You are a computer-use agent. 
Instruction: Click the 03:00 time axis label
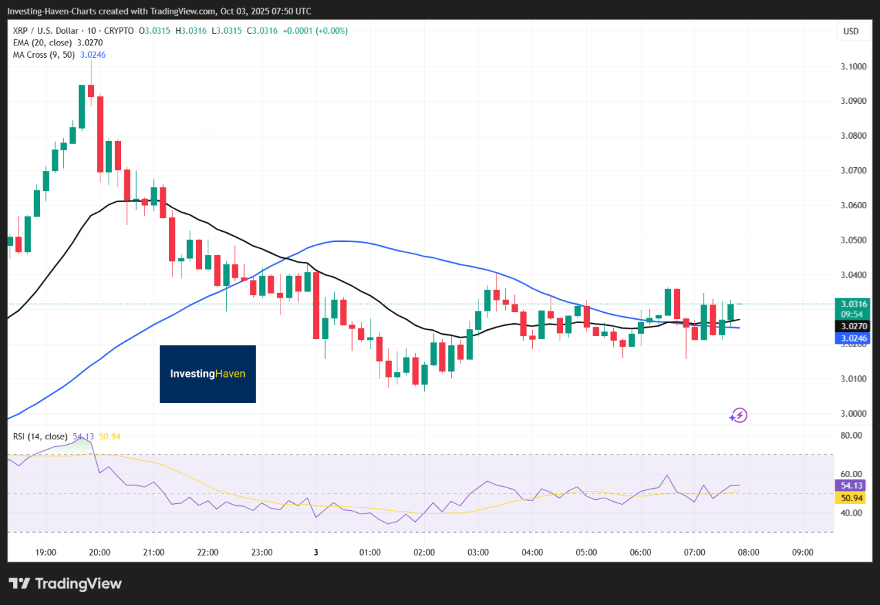point(478,552)
